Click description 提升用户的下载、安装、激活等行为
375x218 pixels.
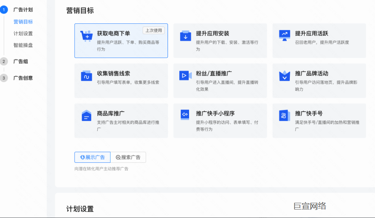coord(227,46)
